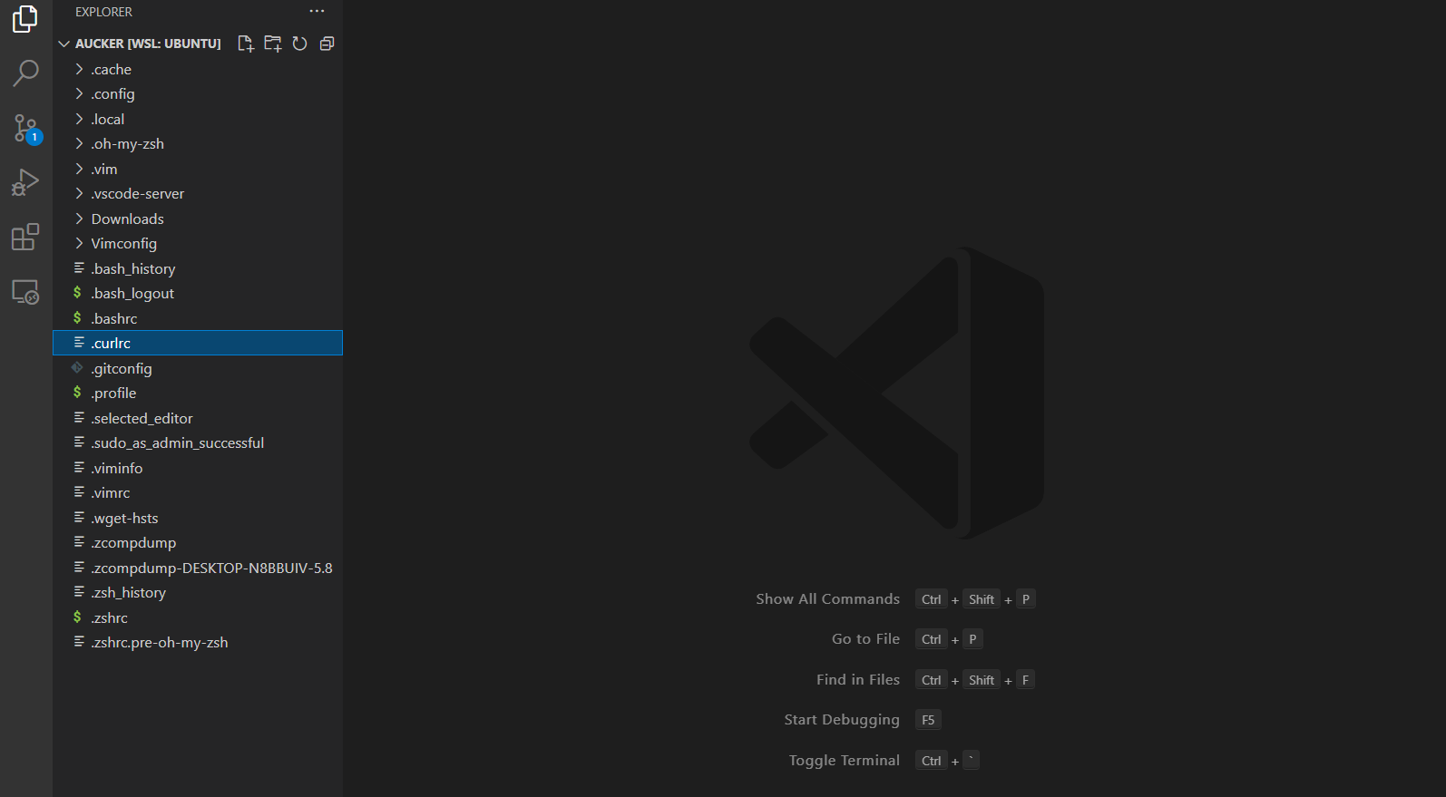This screenshot has width=1446, height=797.
Task: Click the EXPLORER panel title
Action: click(103, 12)
